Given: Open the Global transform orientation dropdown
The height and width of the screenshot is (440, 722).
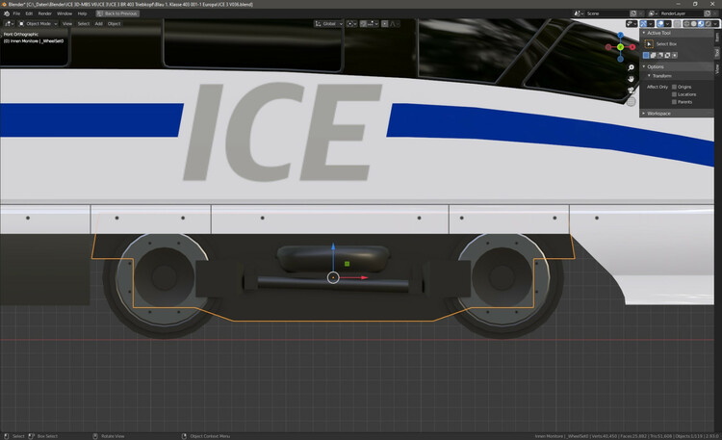Looking at the screenshot, I should pos(329,23).
